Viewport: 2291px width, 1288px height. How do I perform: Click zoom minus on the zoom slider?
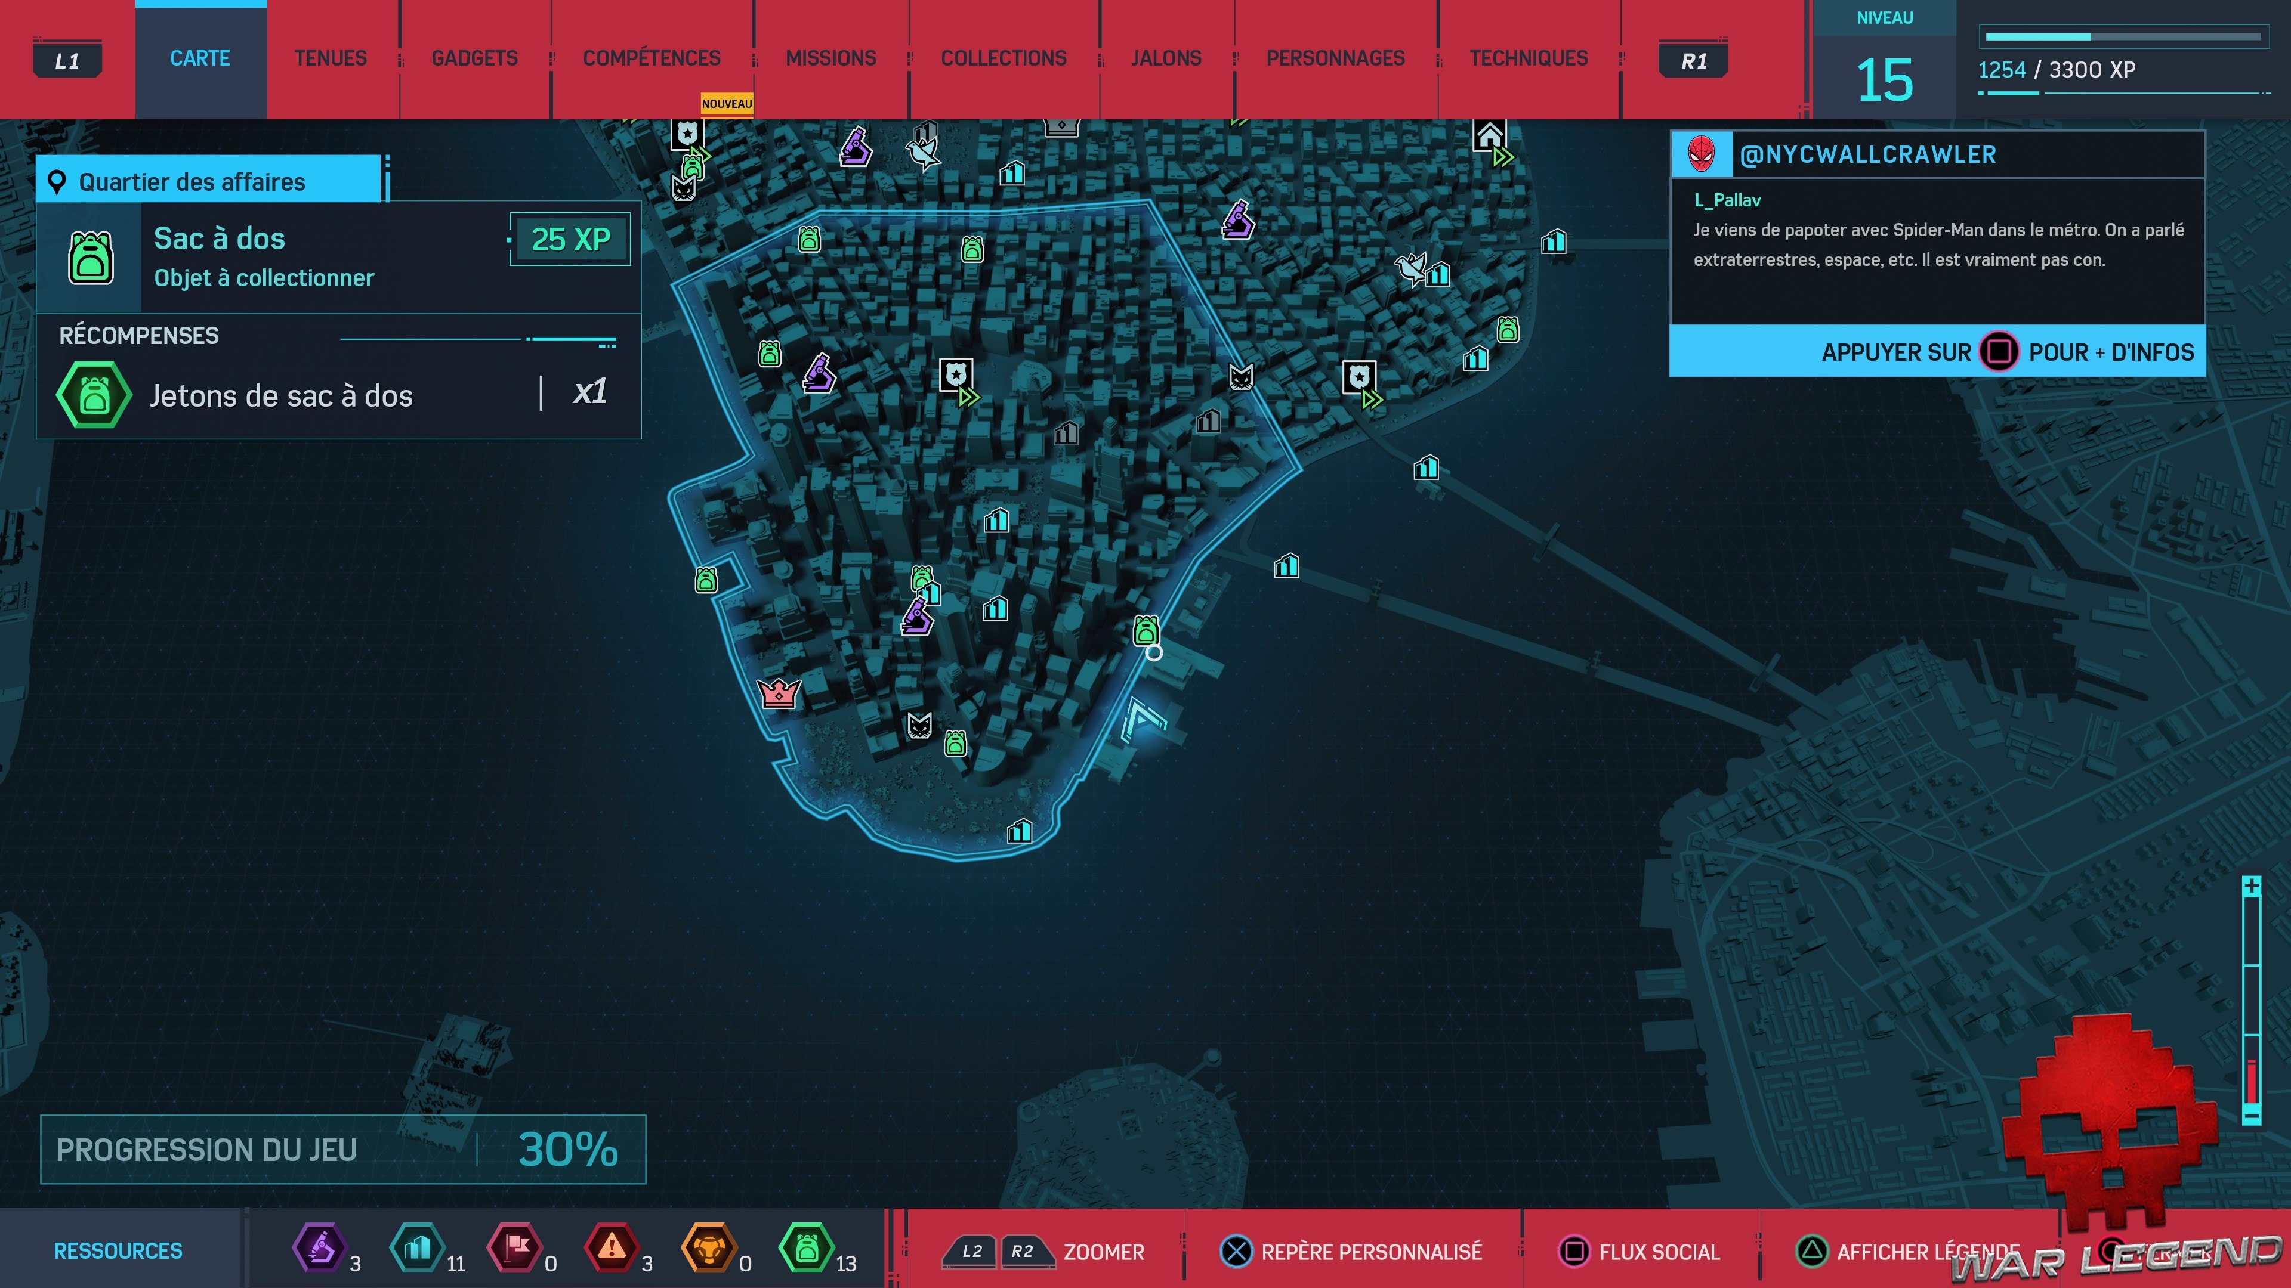(x=2251, y=1114)
